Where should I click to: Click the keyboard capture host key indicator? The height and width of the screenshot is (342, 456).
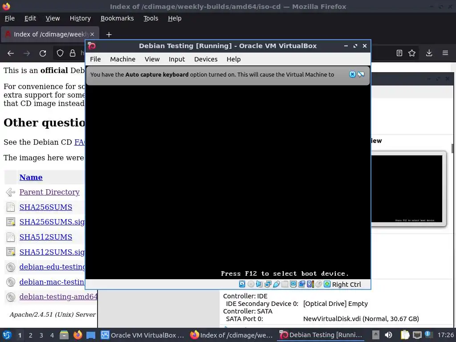tap(327, 284)
